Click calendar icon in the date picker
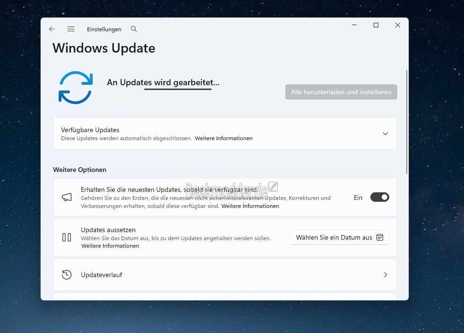Screen dimensions: 464x333 (380, 237)
